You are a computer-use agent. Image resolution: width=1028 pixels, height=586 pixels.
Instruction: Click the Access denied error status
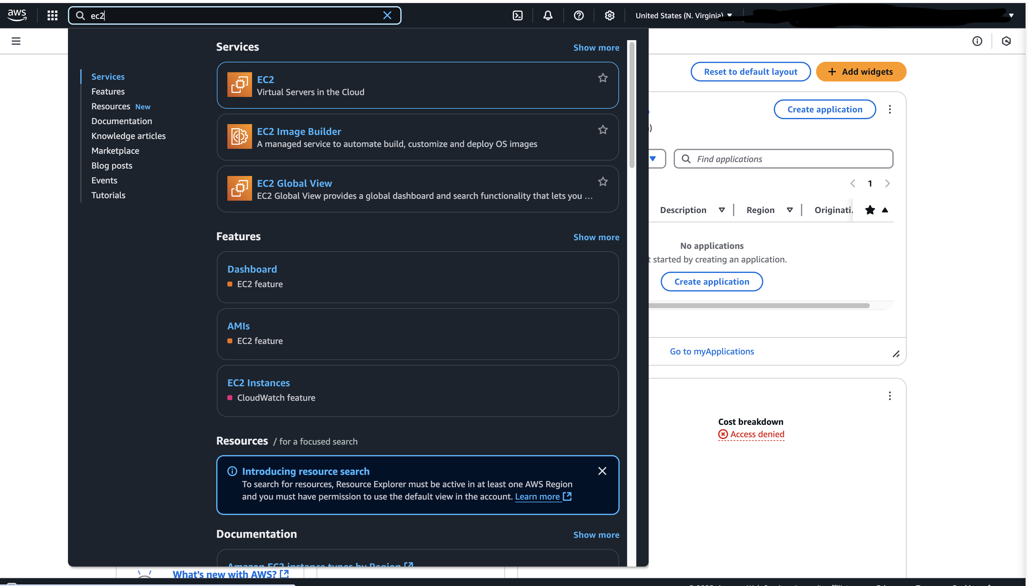[x=751, y=434]
